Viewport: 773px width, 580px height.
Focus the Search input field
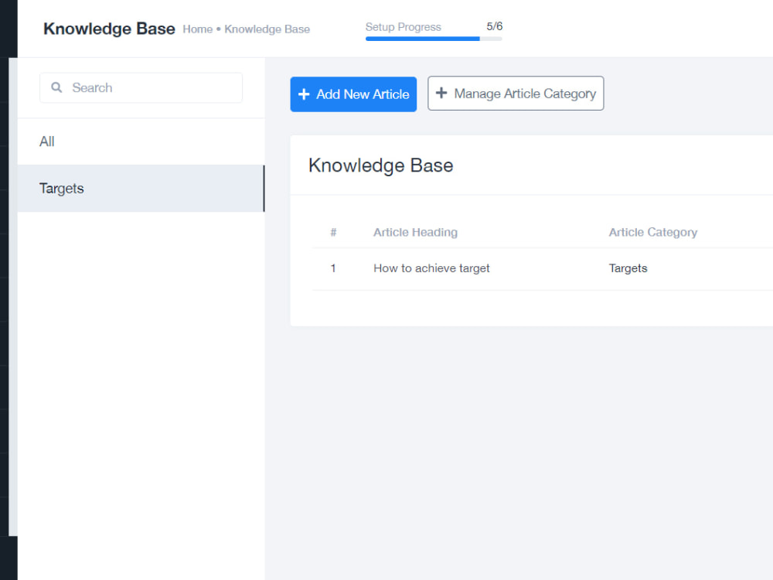pyautogui.click(x=141, y=88)
